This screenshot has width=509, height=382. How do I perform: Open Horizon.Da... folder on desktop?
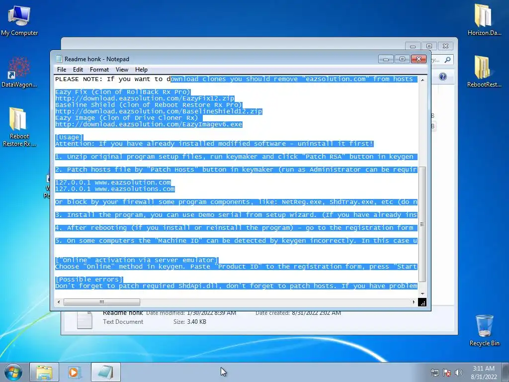click(484, 19)
